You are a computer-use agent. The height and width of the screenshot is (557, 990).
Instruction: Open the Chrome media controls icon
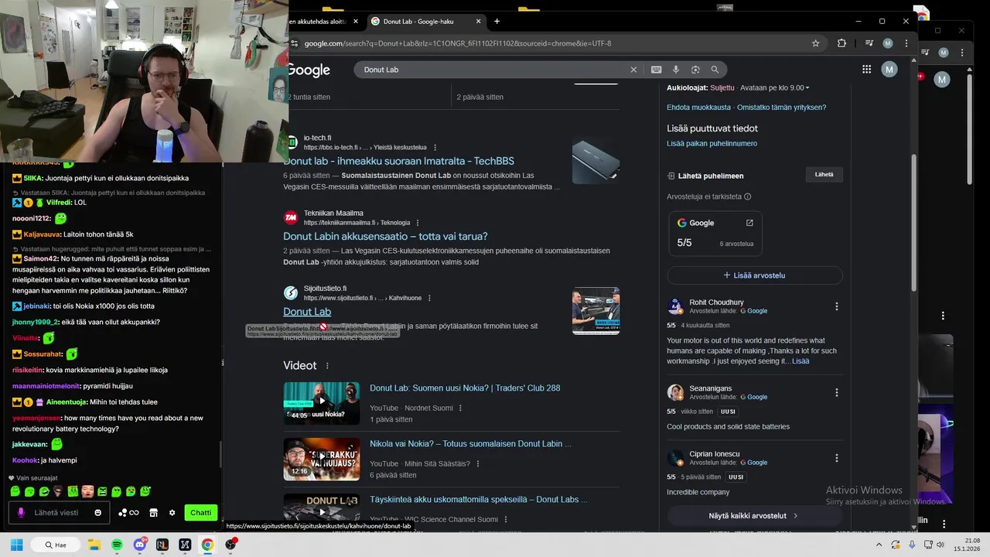[869, 43]
